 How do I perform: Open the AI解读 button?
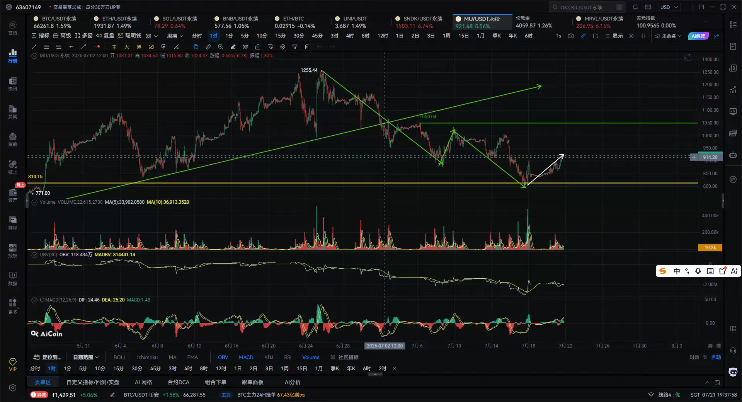coord(698,36)
